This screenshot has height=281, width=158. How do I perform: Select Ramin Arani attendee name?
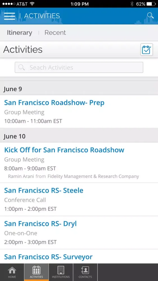[21, 176]
